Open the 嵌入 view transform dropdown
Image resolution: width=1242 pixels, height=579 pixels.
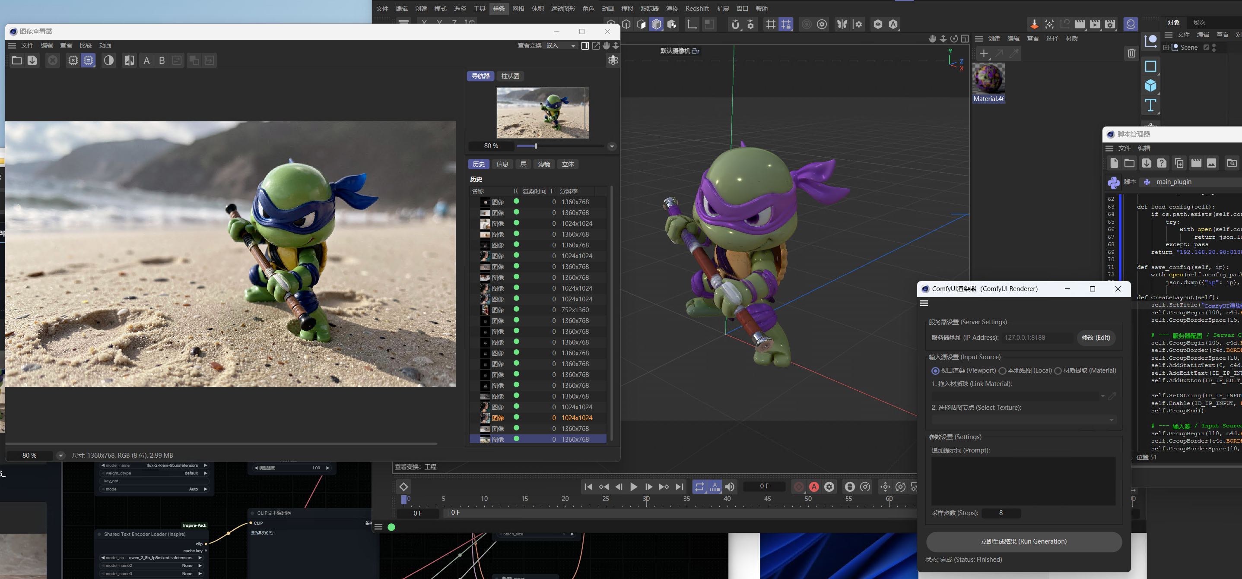[560, 45]
